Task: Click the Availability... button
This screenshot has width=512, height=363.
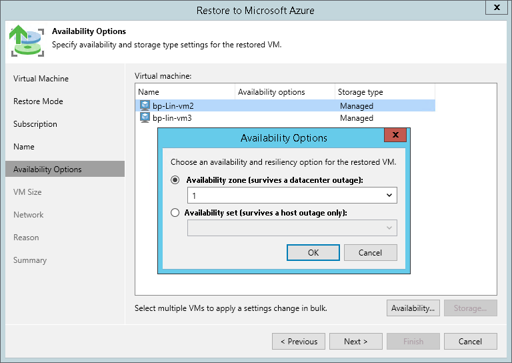Action: (x=413, y=308)
